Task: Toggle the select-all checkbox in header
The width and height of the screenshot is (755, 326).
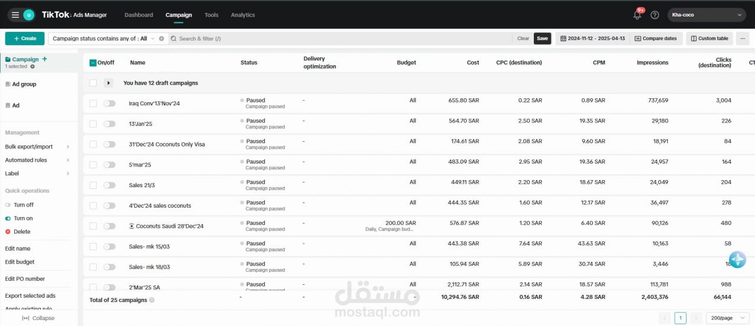Action: [x=93, y=62]
